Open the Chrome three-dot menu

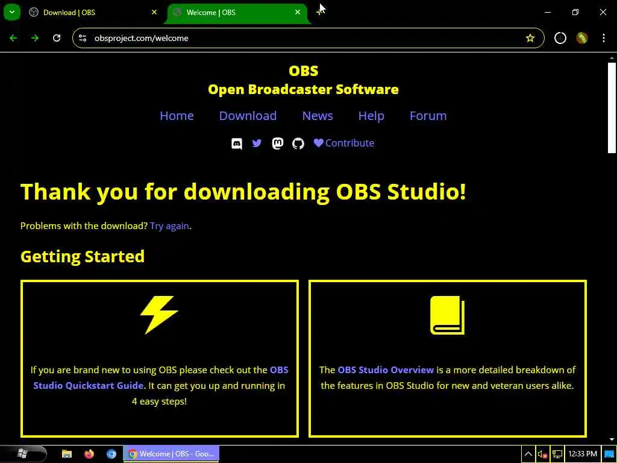[x=604, y=38]
